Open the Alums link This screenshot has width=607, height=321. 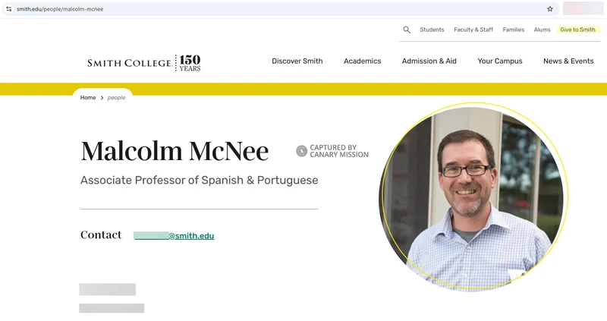click(542, 30)
